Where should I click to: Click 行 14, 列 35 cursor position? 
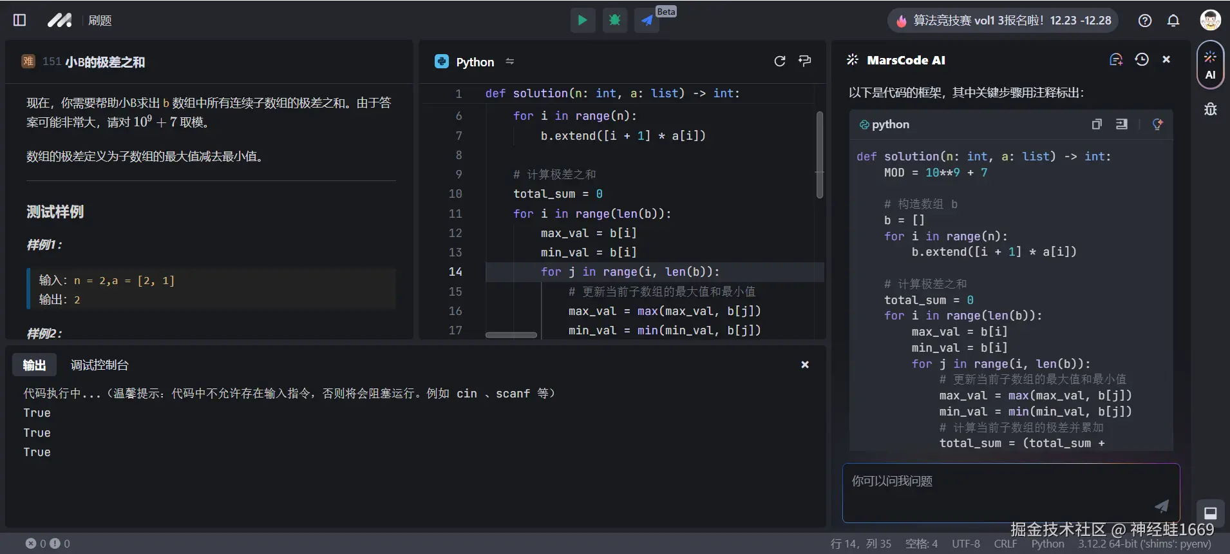860,544
